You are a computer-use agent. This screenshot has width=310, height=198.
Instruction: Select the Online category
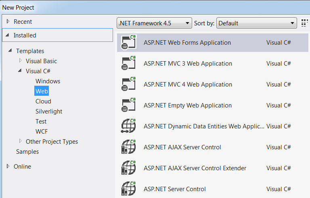[22, 167]
